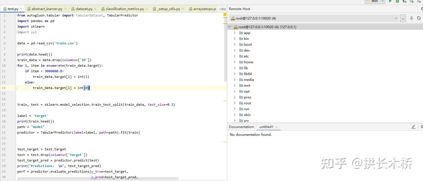Run the test configuration with the green play icon
The height and width of the screenshot is (181, 423).
tap(390, 2)
